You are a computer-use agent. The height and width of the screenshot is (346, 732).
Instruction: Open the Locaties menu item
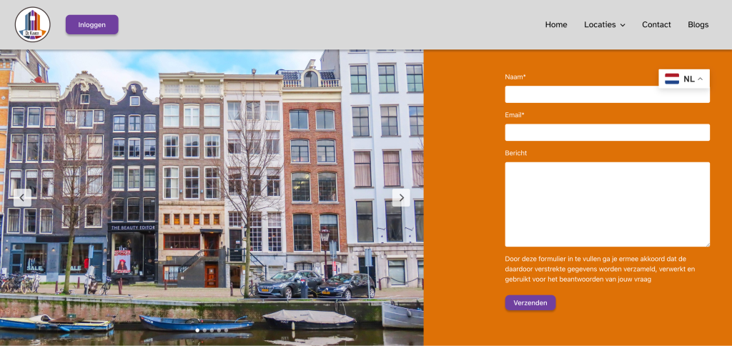[599, 24]
